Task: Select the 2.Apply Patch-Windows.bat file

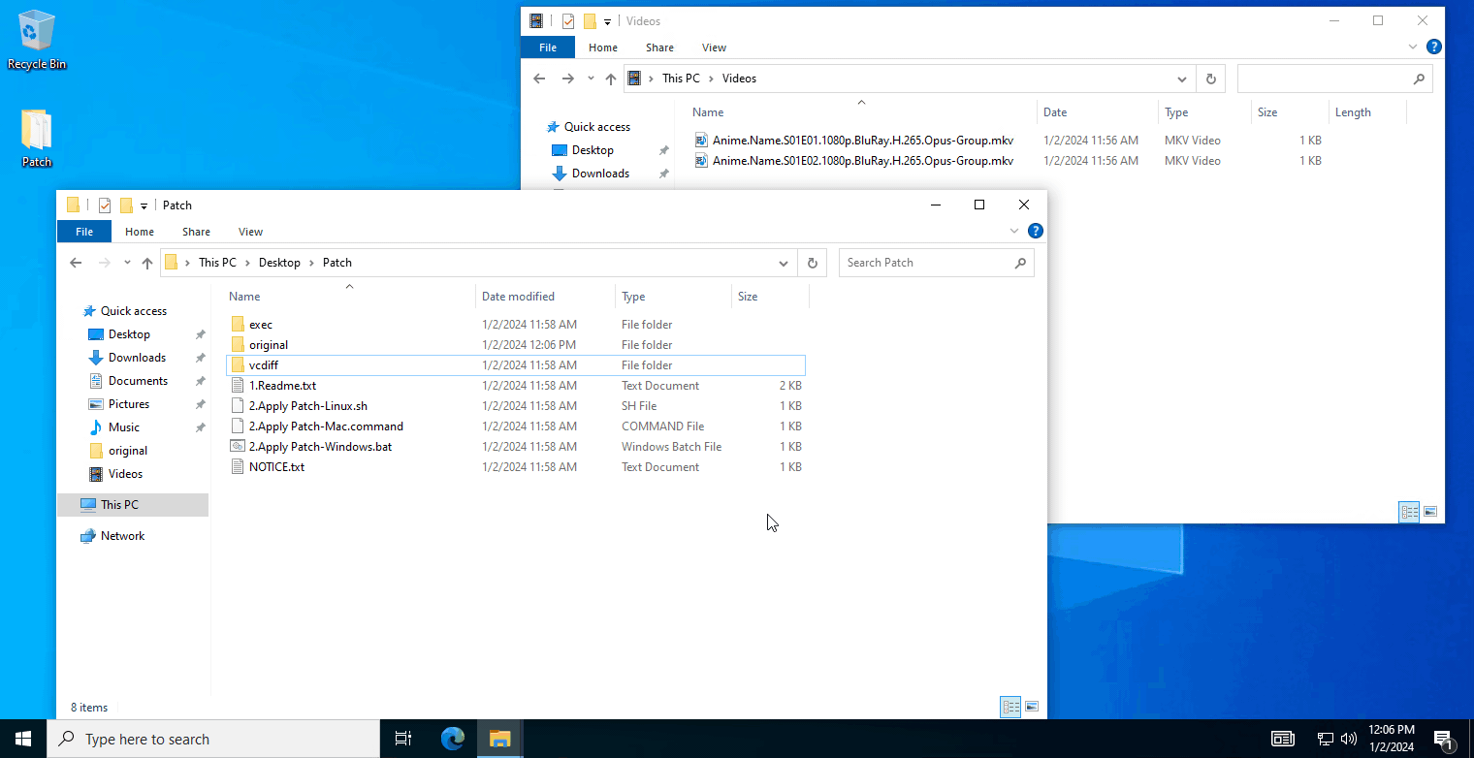Action: (x=516, y=447)
